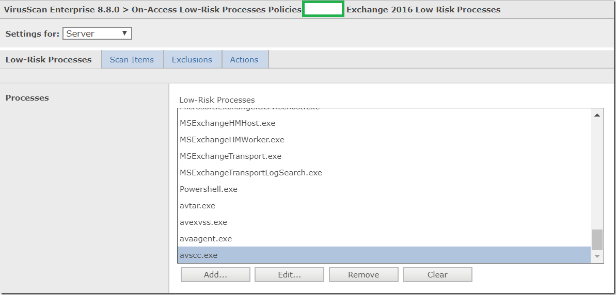Click the process list scrollbar thumb
The image size is (616, 295).
click(x=597, y=240)
